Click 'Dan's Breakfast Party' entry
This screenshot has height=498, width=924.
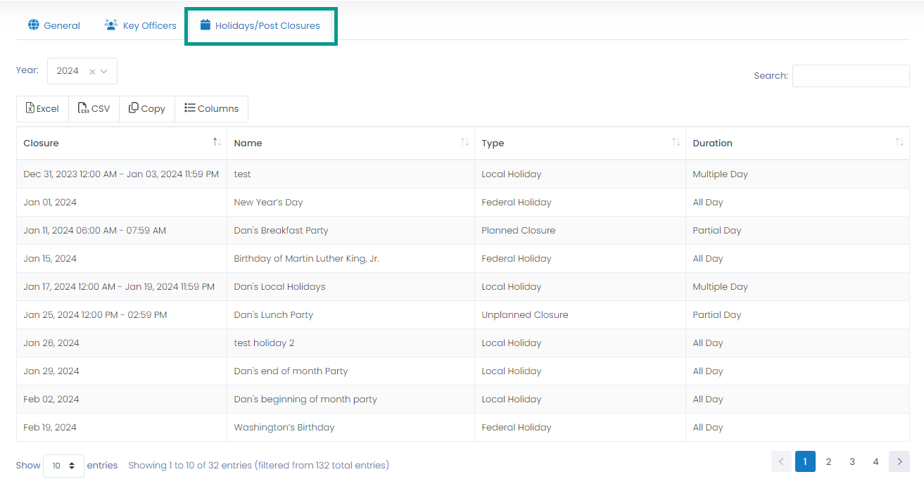(x=281, y=230)
